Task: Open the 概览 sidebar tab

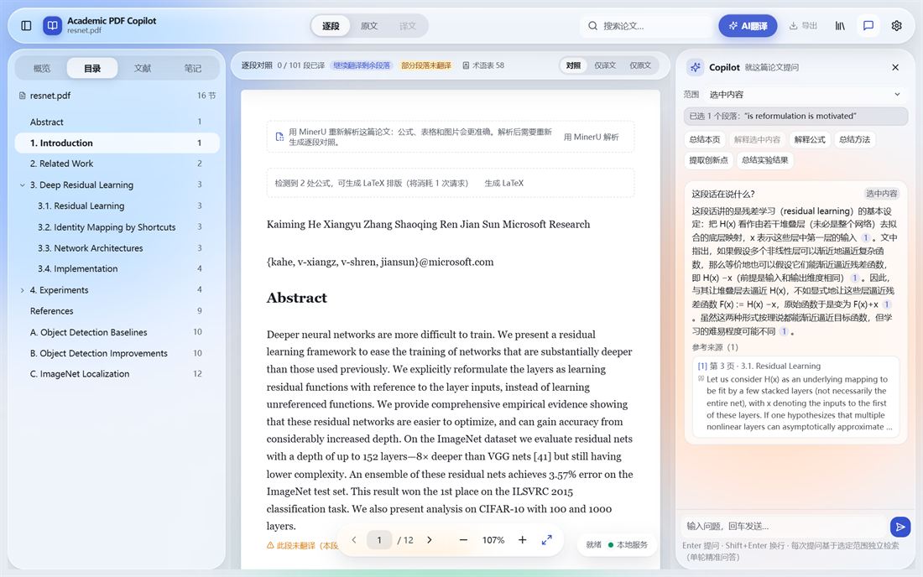Action: pyautogui.click(x=42, y=68)
